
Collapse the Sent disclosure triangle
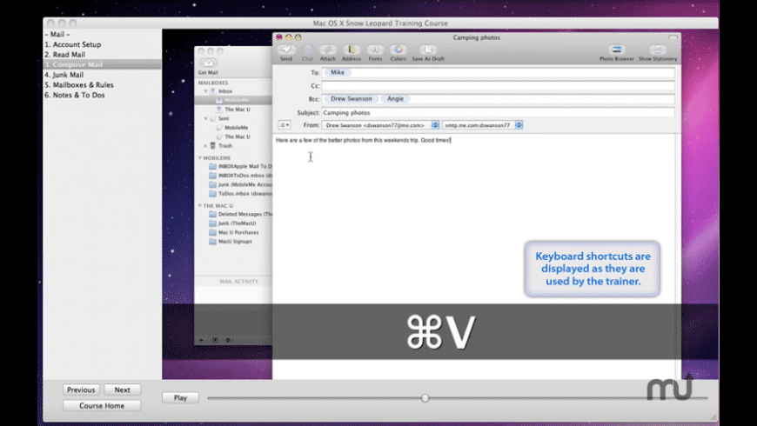(x=205, y=119)
